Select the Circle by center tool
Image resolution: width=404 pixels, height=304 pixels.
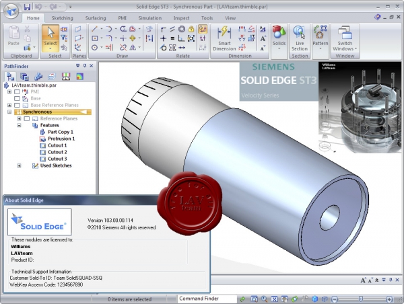(x=94, y=48)
